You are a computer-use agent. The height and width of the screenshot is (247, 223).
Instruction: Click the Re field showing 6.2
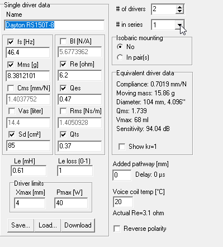tap(80, 75)
